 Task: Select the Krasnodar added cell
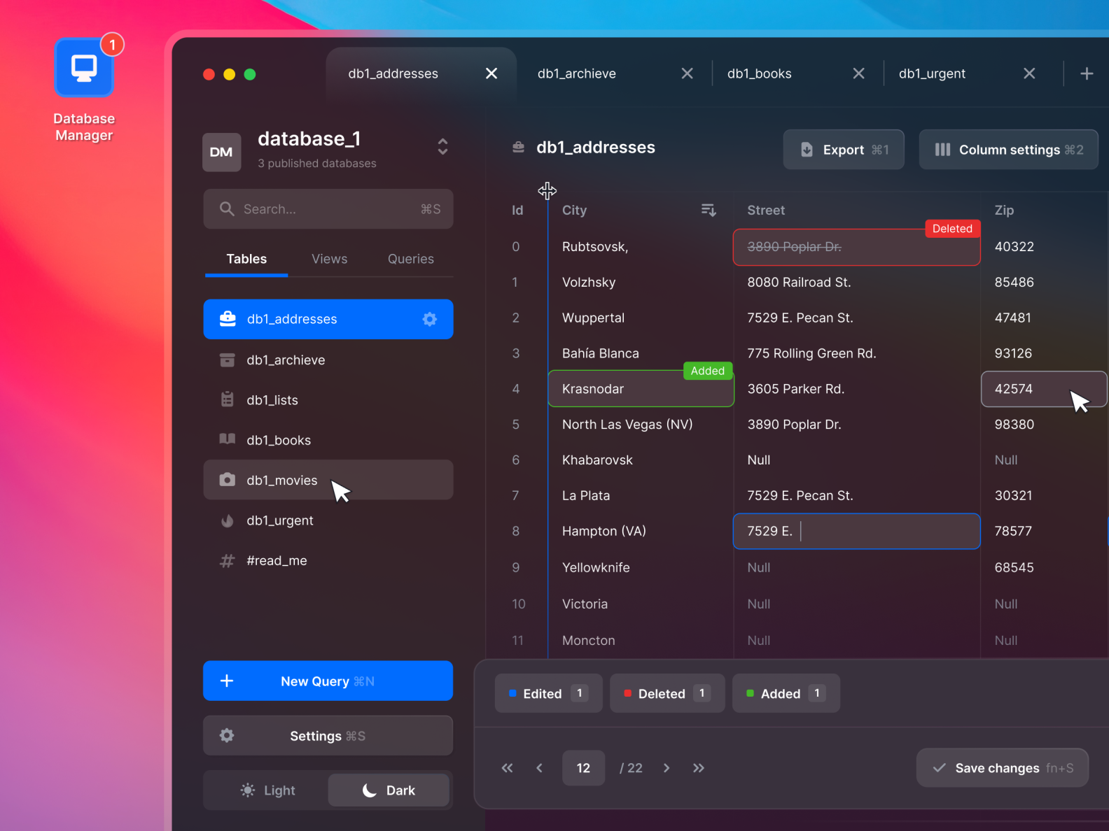point(641,389)
